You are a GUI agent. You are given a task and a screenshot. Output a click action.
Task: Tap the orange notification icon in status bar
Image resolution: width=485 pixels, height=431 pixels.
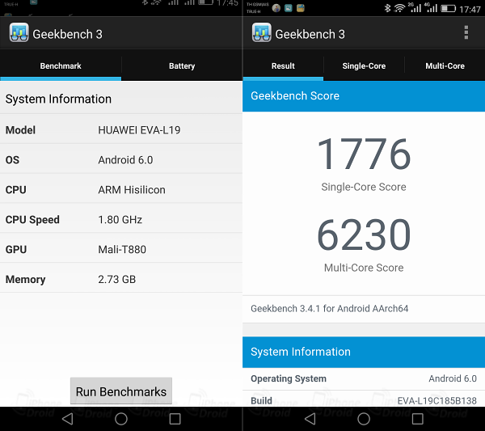pyautogui.click(x=301, y=8)
